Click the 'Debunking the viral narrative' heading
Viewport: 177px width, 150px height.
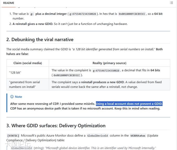pos(40,40)
